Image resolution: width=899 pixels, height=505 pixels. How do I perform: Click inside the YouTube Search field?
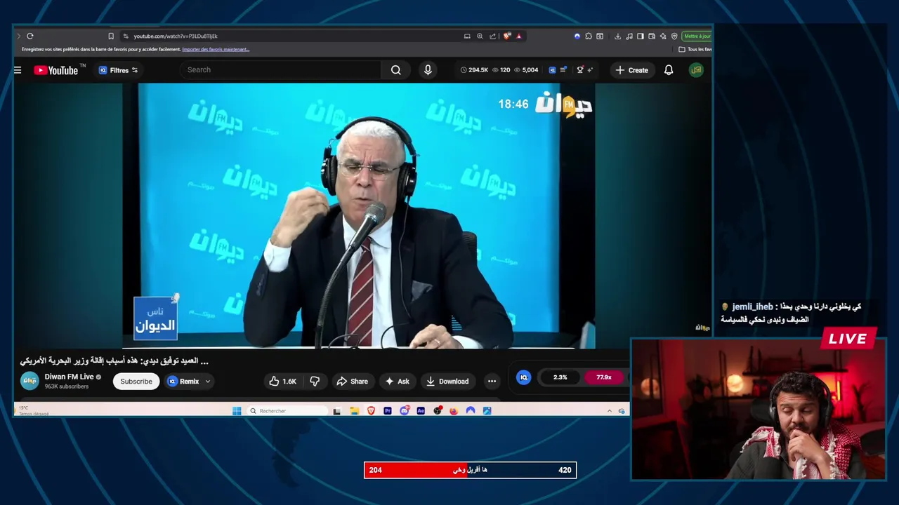click(281, 69)
